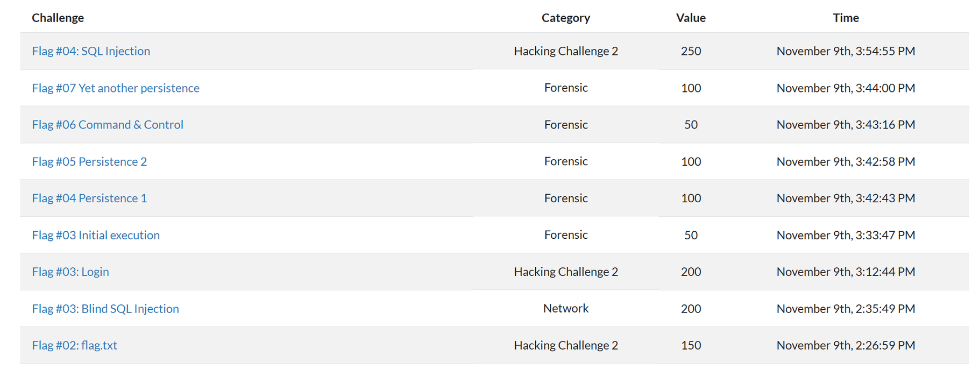Open Flag #07 Yet another persistence link
The width and height of the screenshot is (979, 377).
[116, 88]
